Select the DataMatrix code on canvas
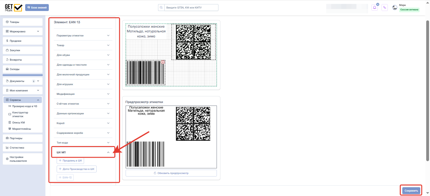430x196 pixels. coord(194,42)
